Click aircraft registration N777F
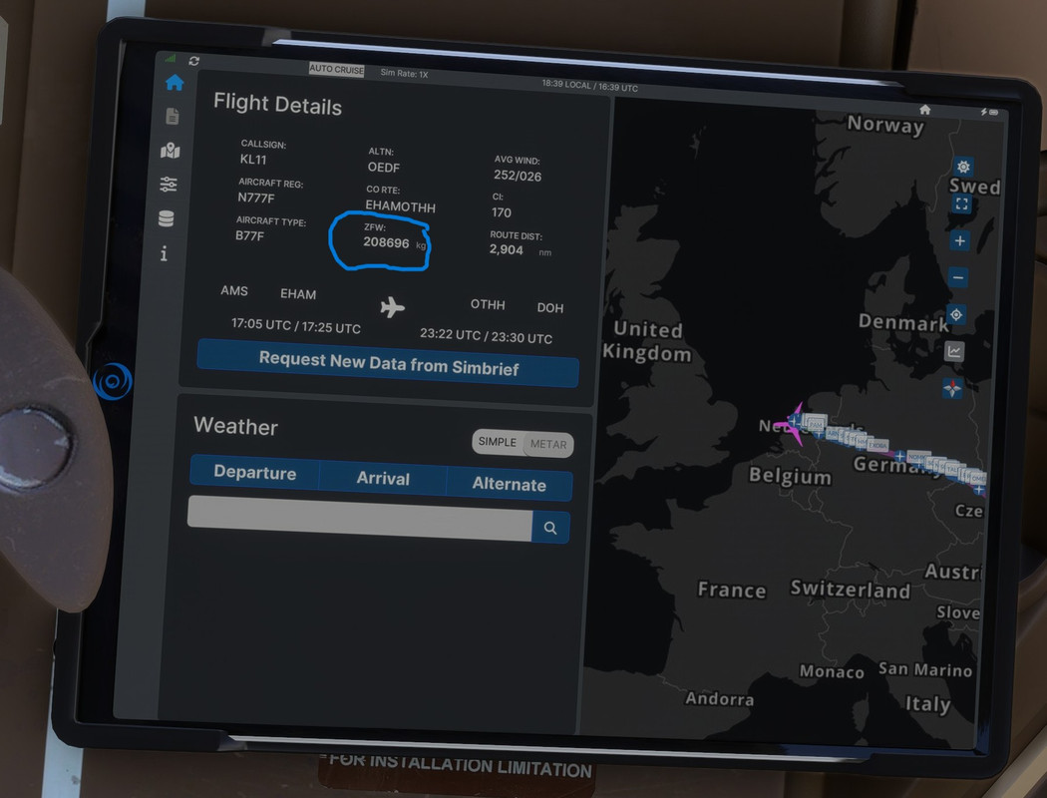This screenshot has height=798, width=1047. 255,198
